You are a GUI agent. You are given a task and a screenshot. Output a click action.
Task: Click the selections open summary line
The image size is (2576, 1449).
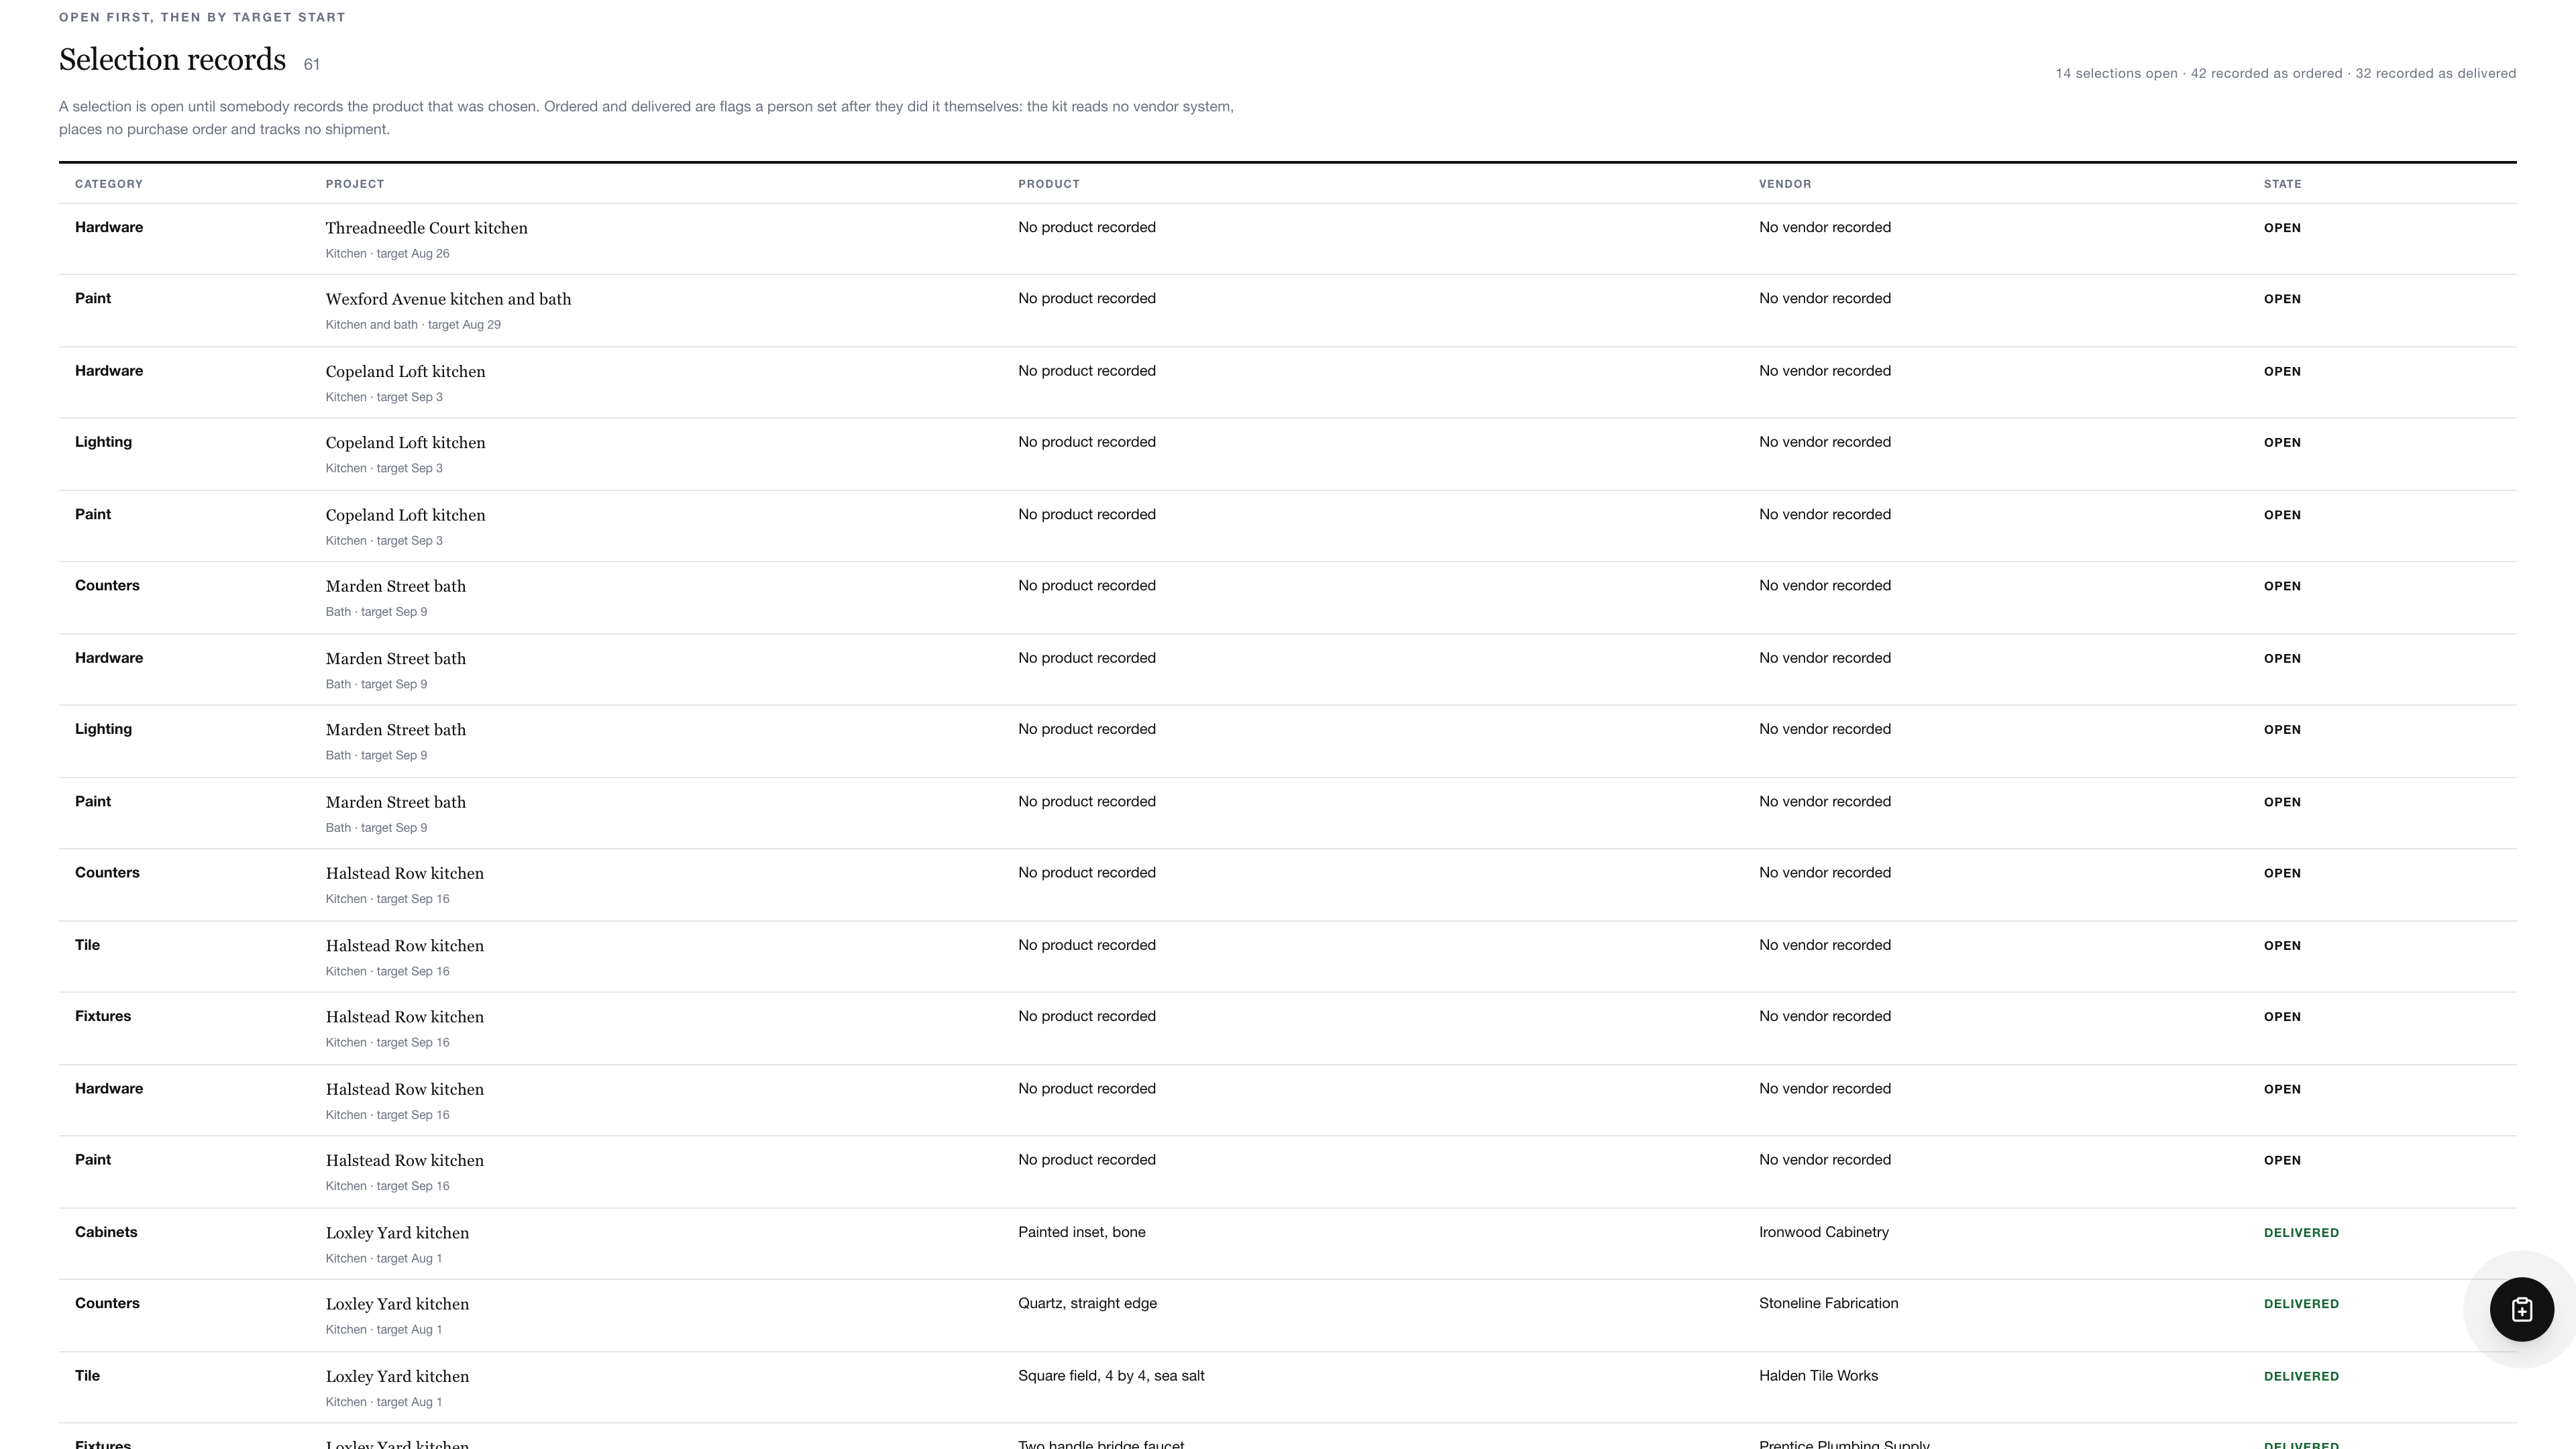[x=2286, y=73]
